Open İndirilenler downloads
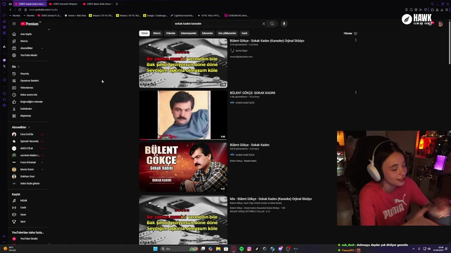The height and width of the screenshot is (253, 451). pyautogui.click(x=26, y=109)
